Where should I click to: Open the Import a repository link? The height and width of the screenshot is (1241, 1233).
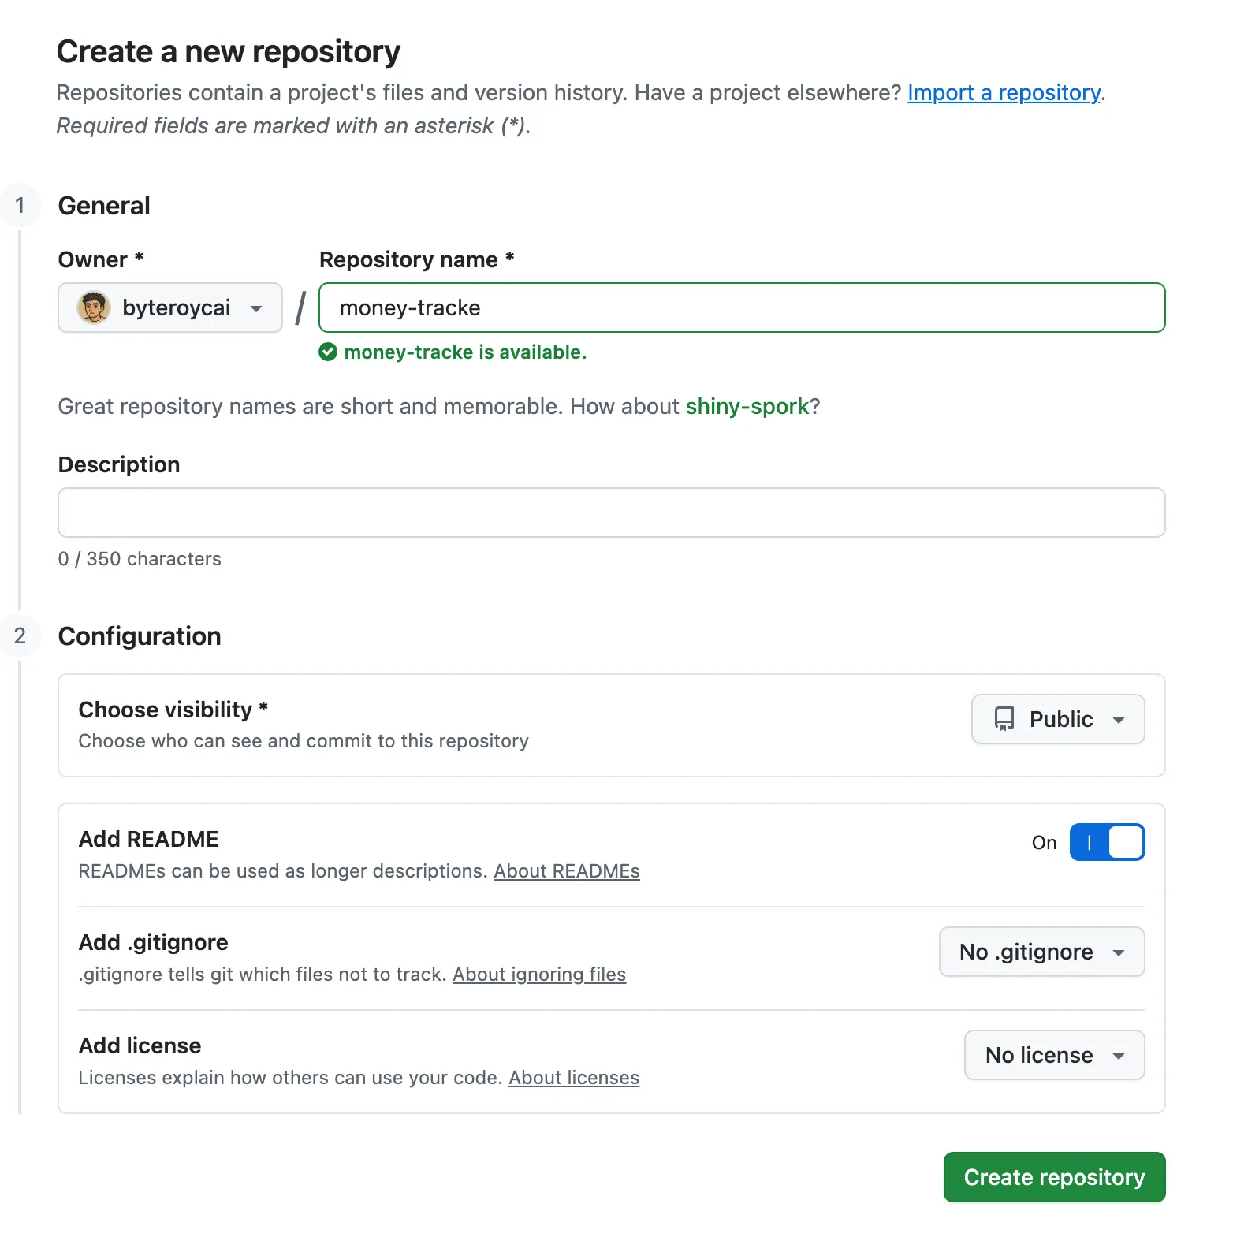pos(1004,92)
